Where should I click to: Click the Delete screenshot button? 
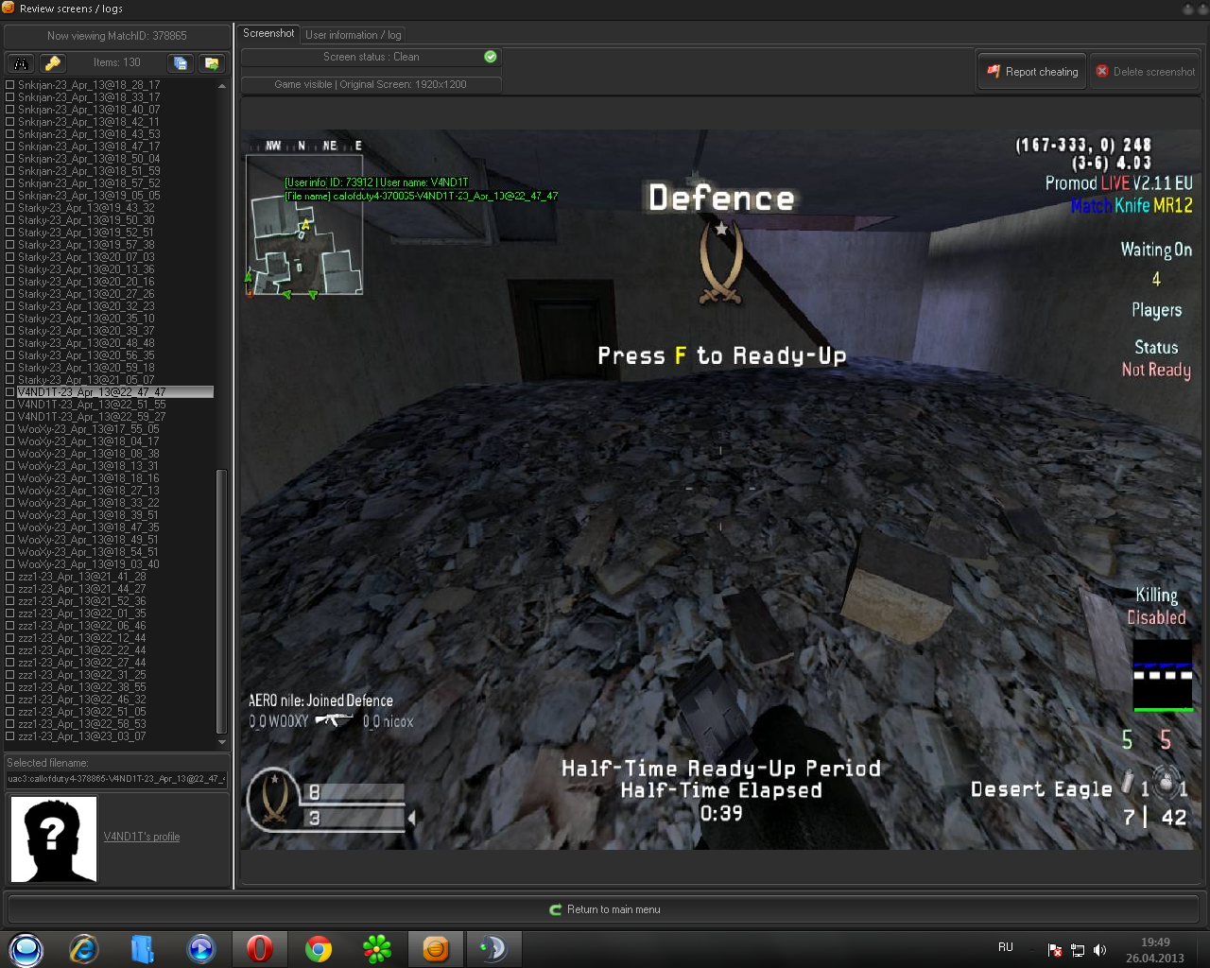pyautogui.click(x=1145, y=72)
